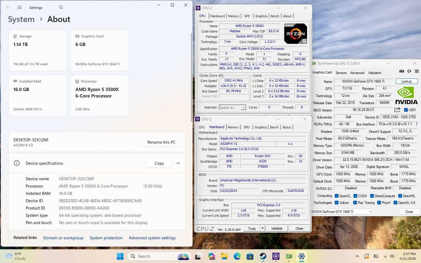Open the Windows Start menu
Viewport: 421px width, 263px height.
tap(120, 256)
